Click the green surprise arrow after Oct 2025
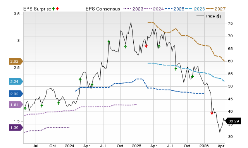The image size is (248, 148). 193,77
